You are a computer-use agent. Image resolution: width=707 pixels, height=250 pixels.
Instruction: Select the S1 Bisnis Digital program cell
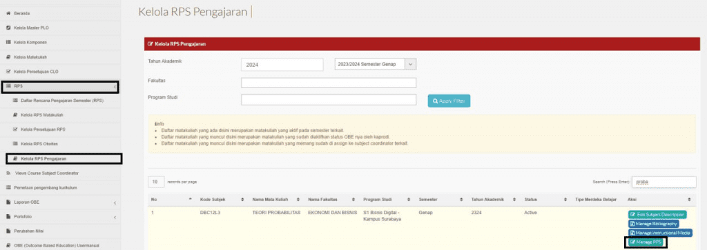point(382,216)
